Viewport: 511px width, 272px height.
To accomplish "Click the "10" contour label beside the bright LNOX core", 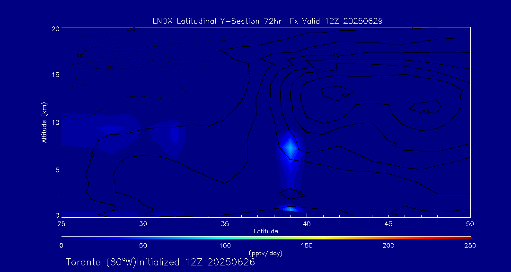I will point(303,161).
